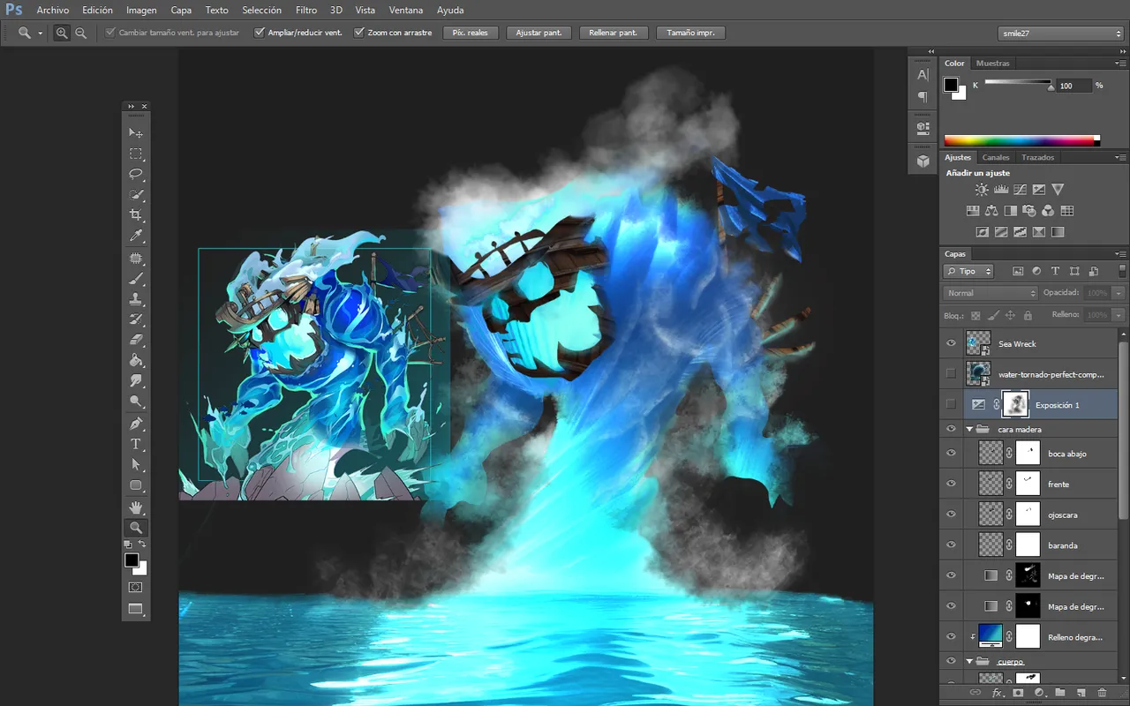Switch to the Canales tab
Viewport: 1130px width, 706px height.
(996, 157)
